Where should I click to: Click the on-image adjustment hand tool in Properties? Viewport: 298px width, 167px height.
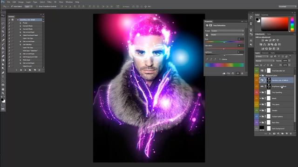pyautogui.click(x=207, y=35)
